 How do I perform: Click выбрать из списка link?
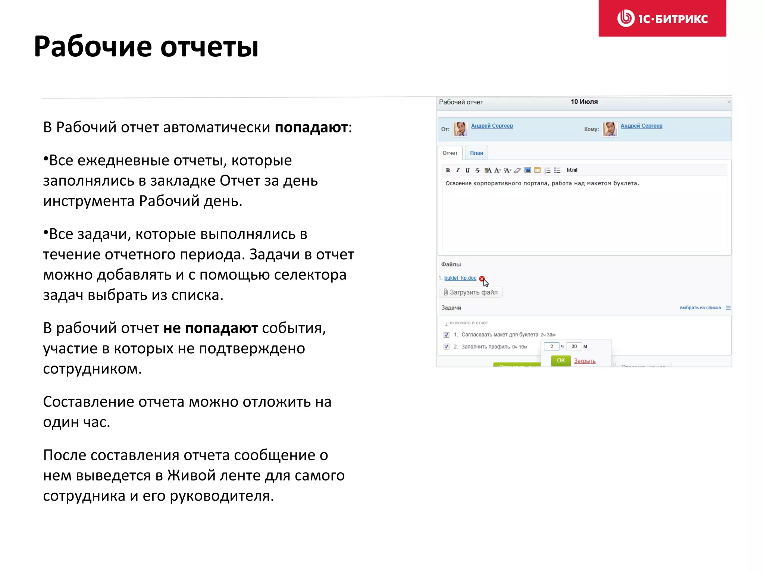(700, 308)
